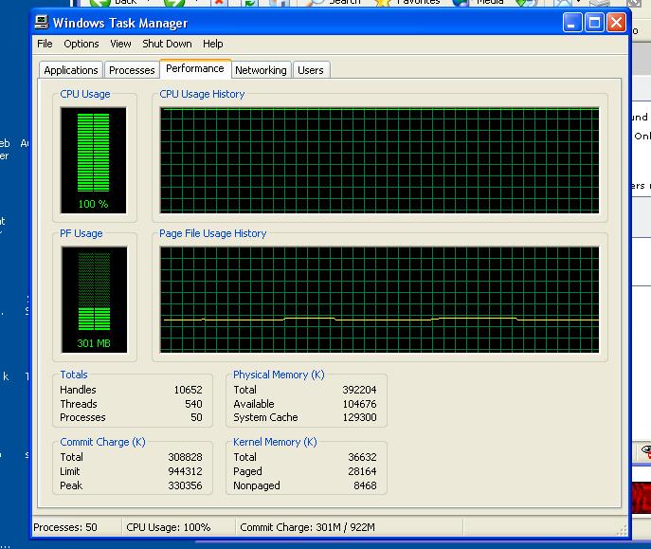
Task: Open the File menu
Action: point(45,44)
